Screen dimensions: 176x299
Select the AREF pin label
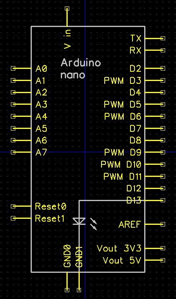pos(130,224)
